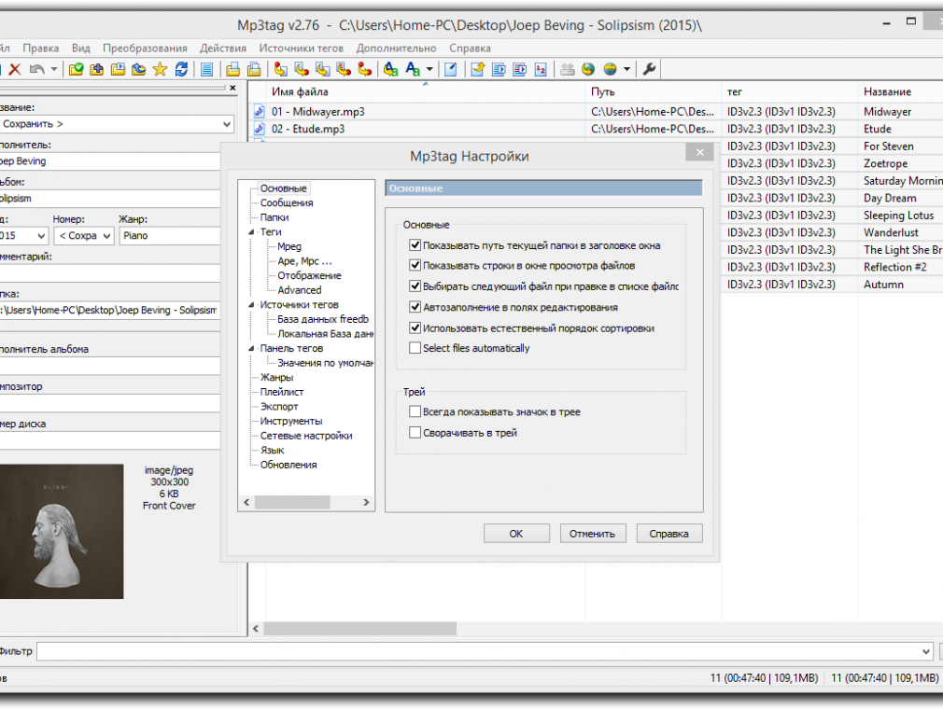943x710 pixels.
Task: Uncheck 'Показывать путь текущей папки в заголовке окна'
Action: (x=415, y=245)
